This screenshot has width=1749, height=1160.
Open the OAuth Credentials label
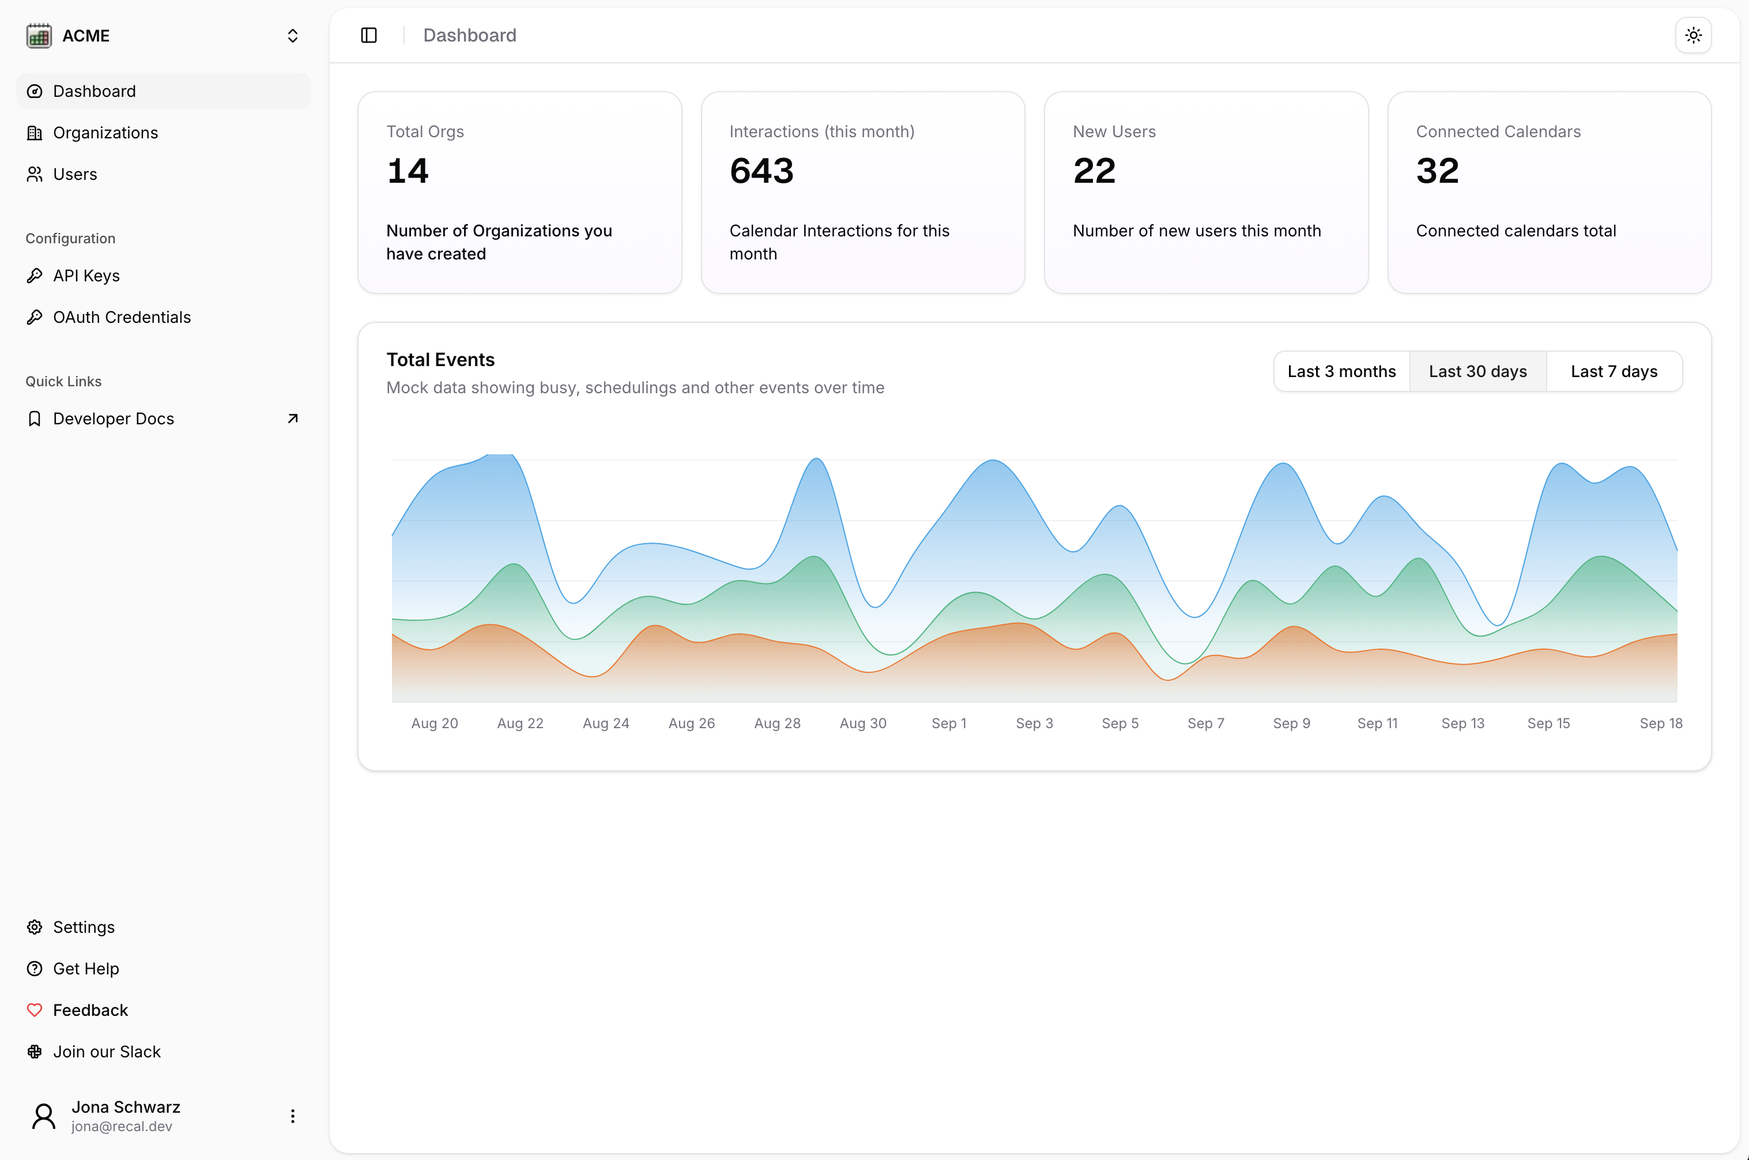pos(122,317)
